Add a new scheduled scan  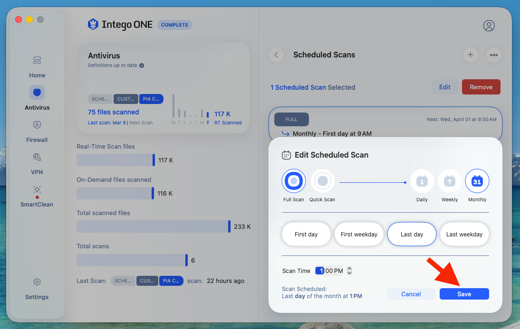pyautogui.click(x=470, y=55)
